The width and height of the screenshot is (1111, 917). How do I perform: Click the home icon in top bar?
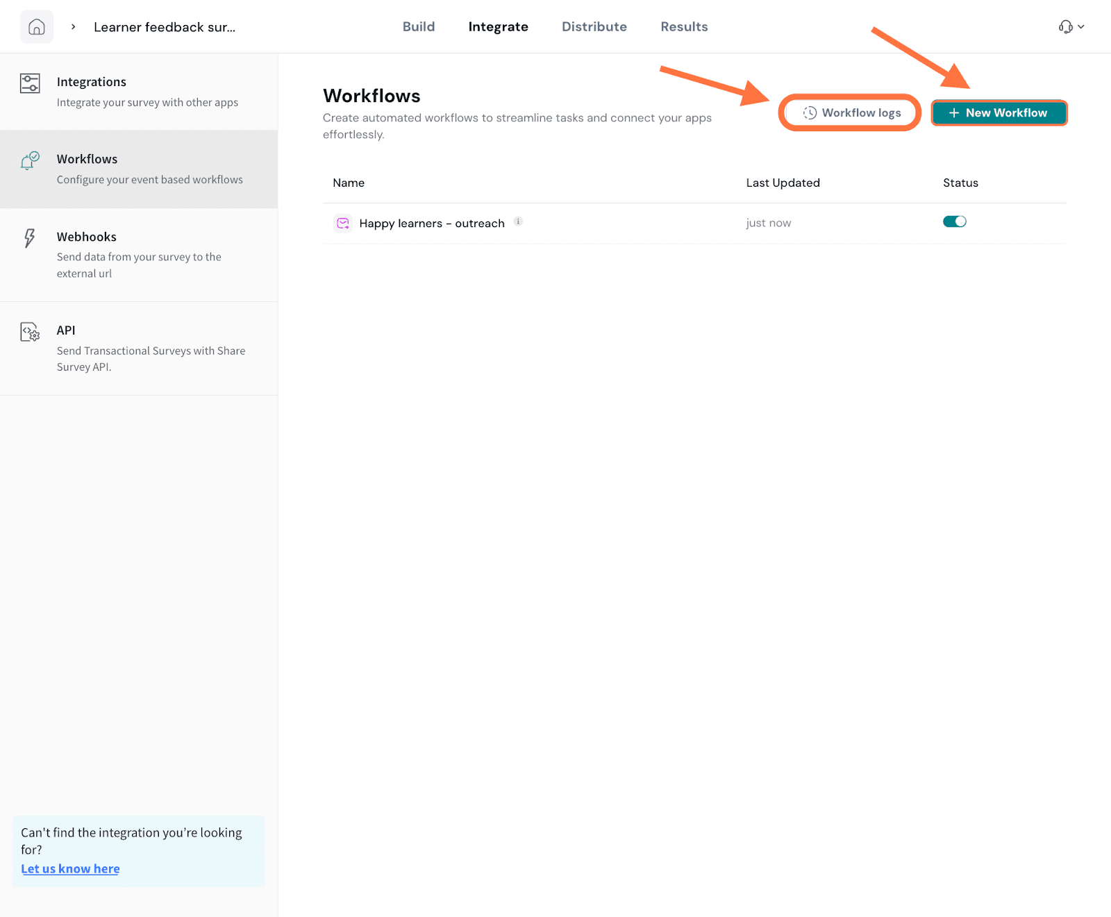pyautogui.click(x=36, y=27)
